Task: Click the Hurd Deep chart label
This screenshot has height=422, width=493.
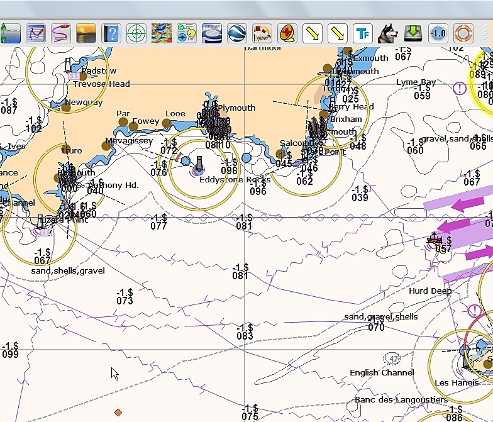Action: [x=430, y=291]
